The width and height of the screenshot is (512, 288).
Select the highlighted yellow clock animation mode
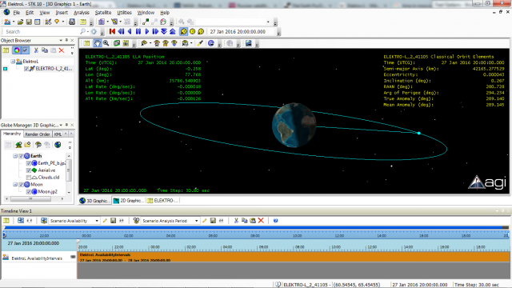[x=183, y=31]
